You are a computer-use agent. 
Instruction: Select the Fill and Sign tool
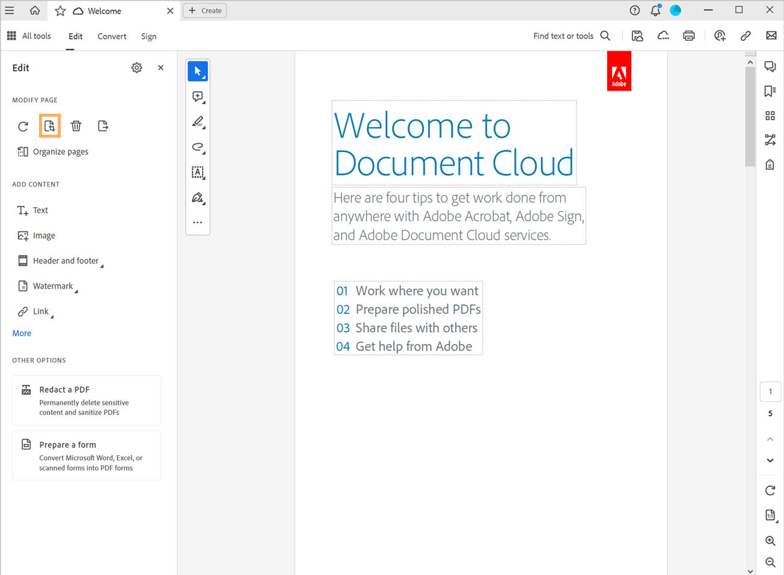(x=198, y=198)
